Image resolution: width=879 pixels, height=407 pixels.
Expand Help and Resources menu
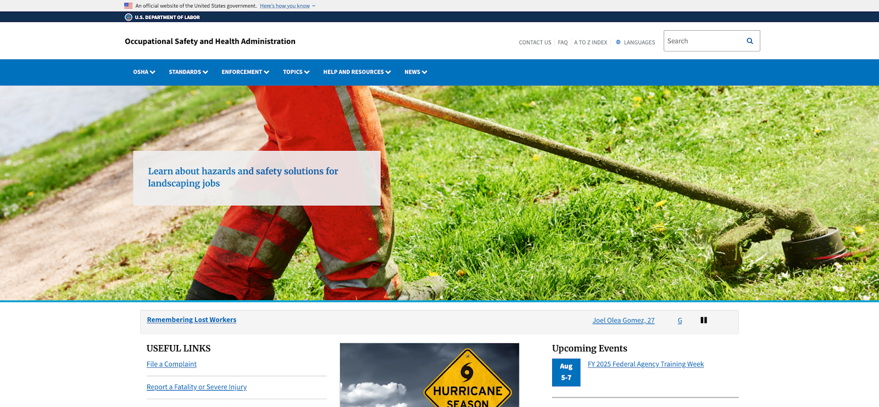click(357, 72)
